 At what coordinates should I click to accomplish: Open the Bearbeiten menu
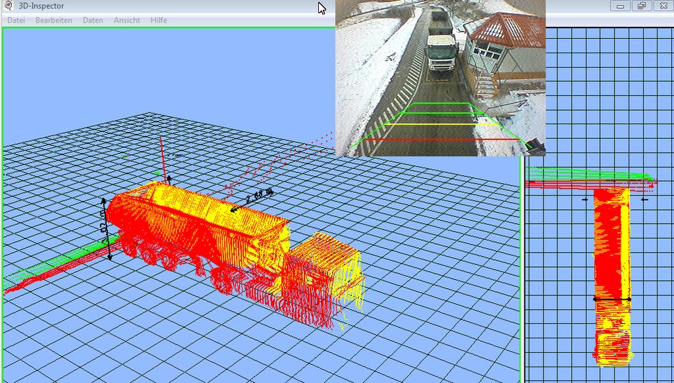click(54, 20)
